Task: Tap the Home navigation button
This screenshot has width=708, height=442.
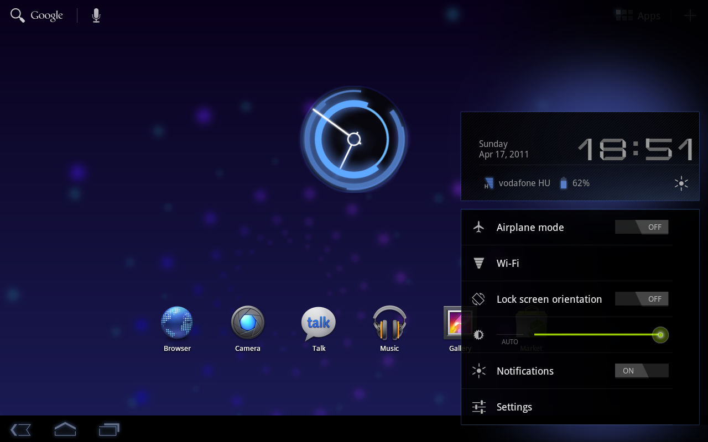Action: click(65, 429)
